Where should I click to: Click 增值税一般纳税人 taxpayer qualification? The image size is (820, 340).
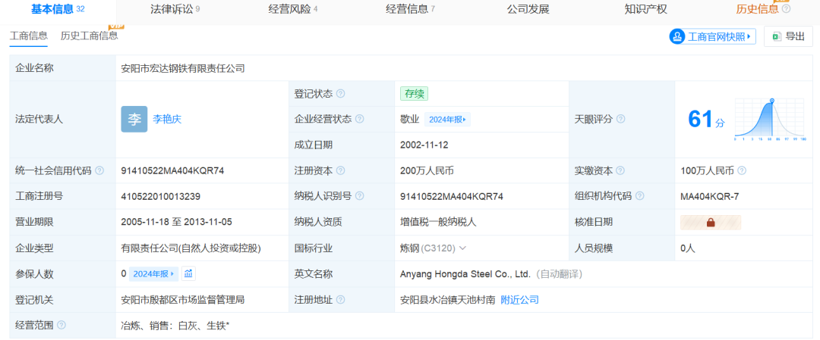[438, 222]
